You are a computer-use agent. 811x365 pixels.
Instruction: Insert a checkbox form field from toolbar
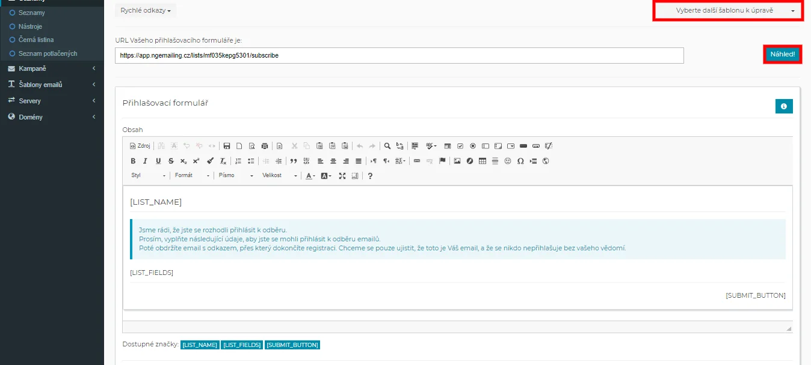pos(460,146)
